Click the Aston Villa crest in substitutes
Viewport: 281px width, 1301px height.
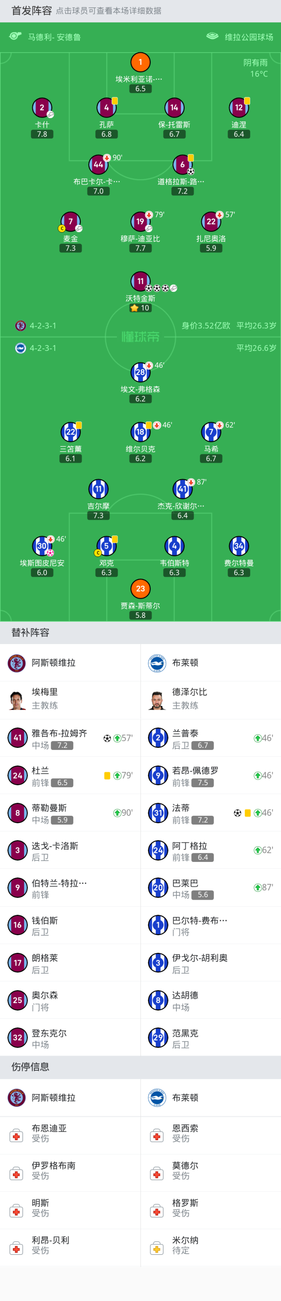point(17,663)
